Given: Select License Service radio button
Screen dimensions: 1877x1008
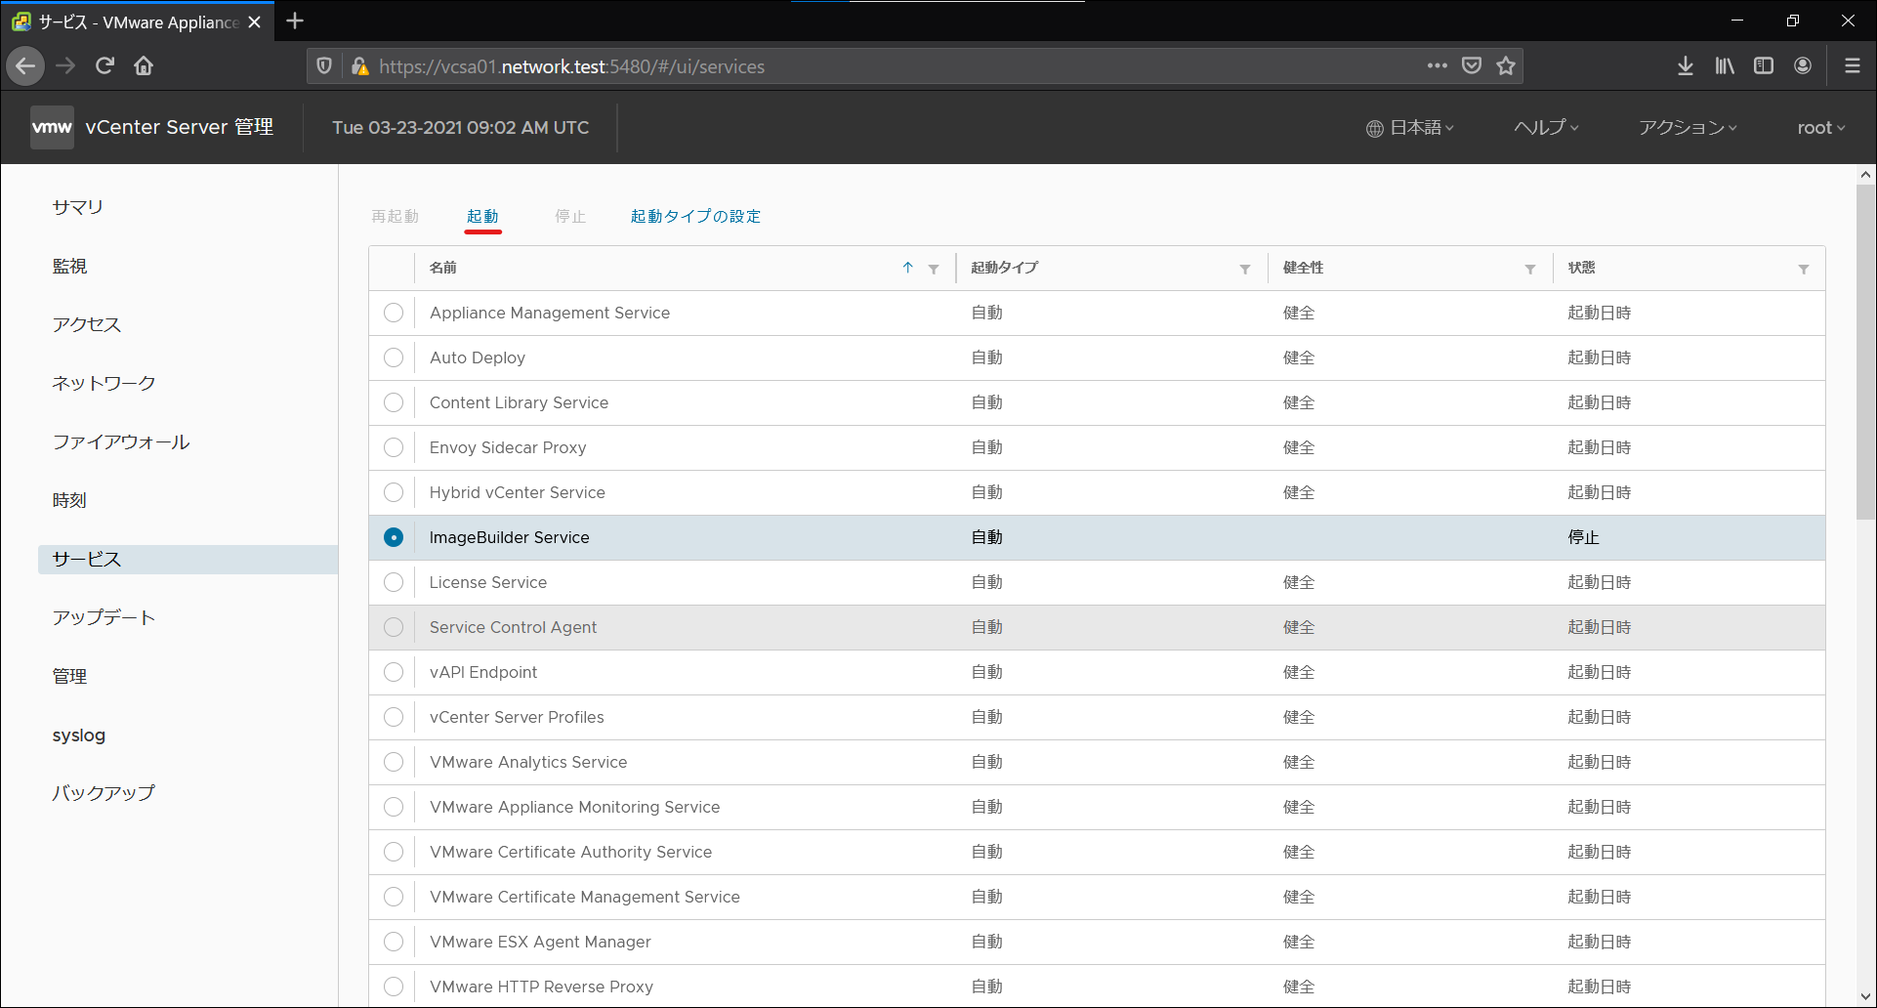Looking at the screenshot, I should (394, 582).
